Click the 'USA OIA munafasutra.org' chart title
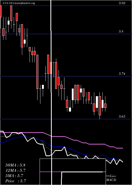Image resolution: width=132 pixels, height=185 pixels. (19, 3)
